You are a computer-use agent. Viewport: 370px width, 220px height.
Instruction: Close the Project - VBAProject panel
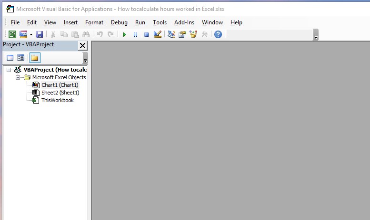(x=82, y=45)
